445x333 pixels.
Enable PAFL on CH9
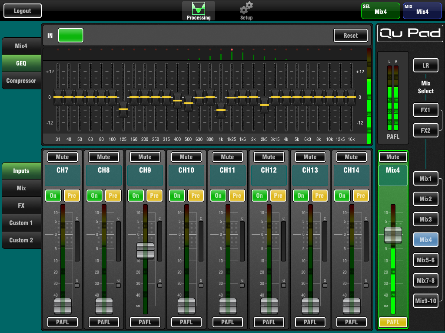point(145,322)
